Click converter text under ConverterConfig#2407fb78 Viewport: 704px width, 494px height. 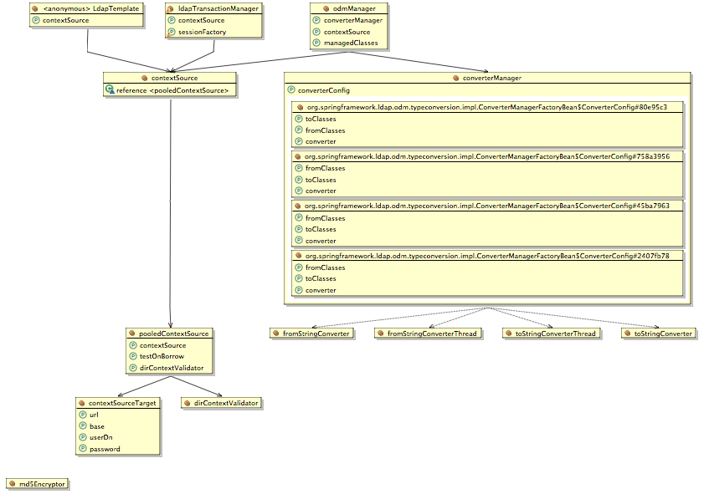point(321,290)
